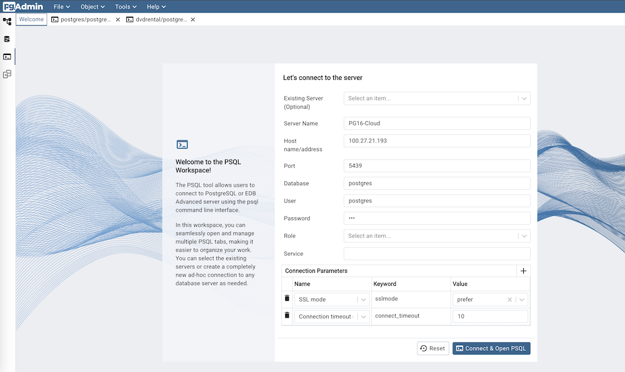Click the Connect & Open PSQL button
The width and height of the screenshot is (625, 372).
[491, 348]
